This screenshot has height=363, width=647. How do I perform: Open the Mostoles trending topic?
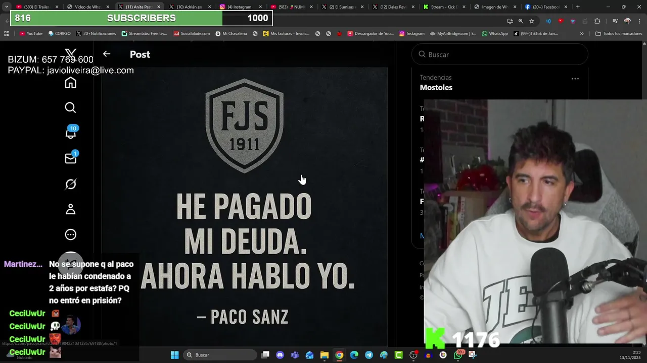point(436,87)
